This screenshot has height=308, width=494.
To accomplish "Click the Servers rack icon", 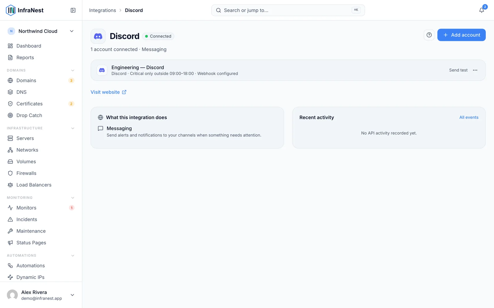I will [x=10, y=138].
